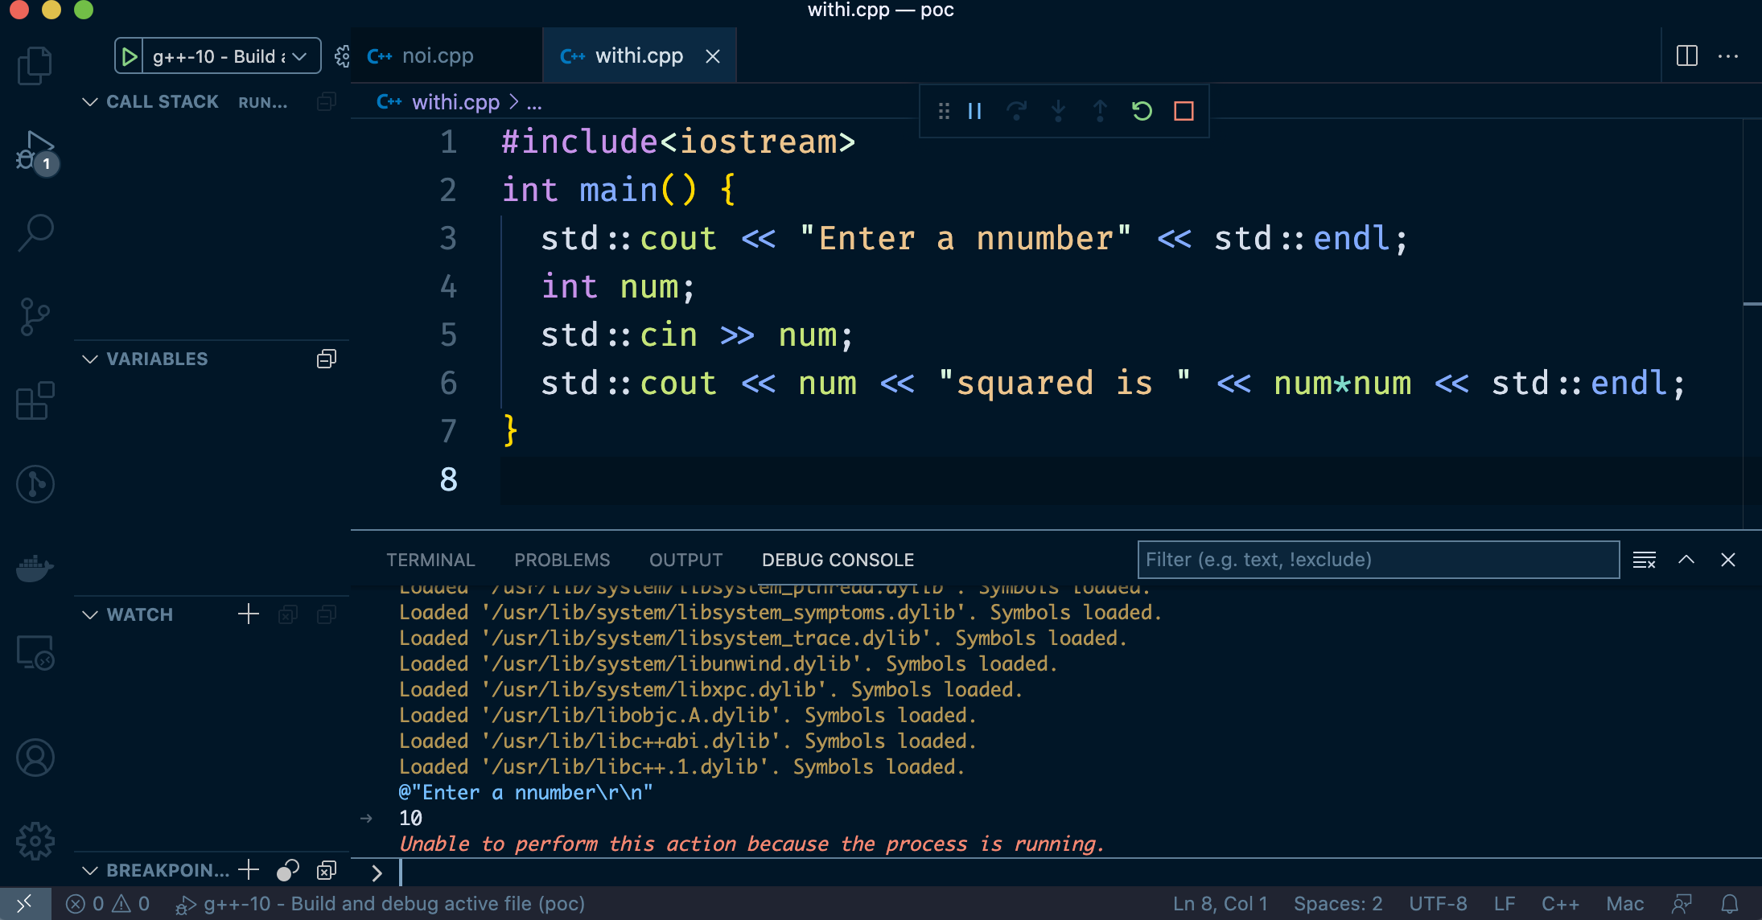Open launch.json gear next to configuration

(342, 56)
